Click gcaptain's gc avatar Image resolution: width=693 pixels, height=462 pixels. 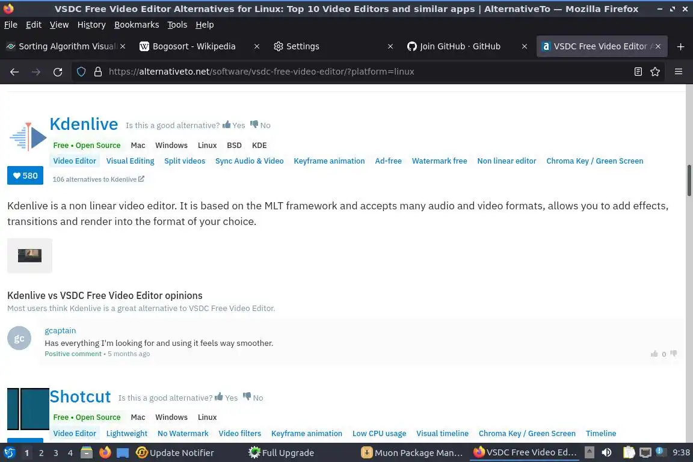[x=19, y=338]
